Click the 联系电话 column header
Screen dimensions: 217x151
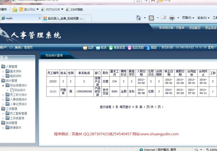tap(84, 73)
